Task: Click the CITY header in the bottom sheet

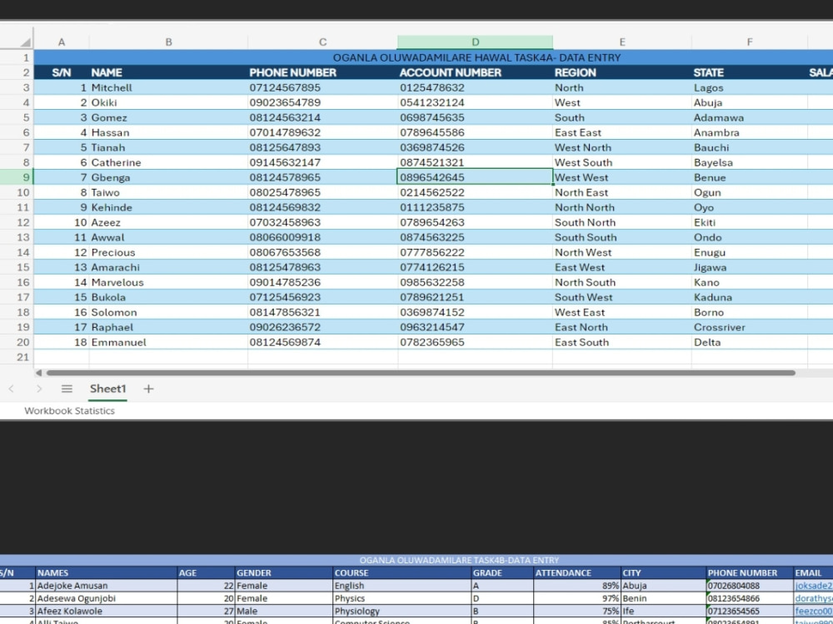Action: pos(664,573)
